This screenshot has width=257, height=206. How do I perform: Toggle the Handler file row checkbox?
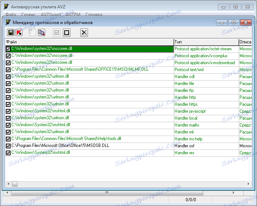(x=8, y=83)
